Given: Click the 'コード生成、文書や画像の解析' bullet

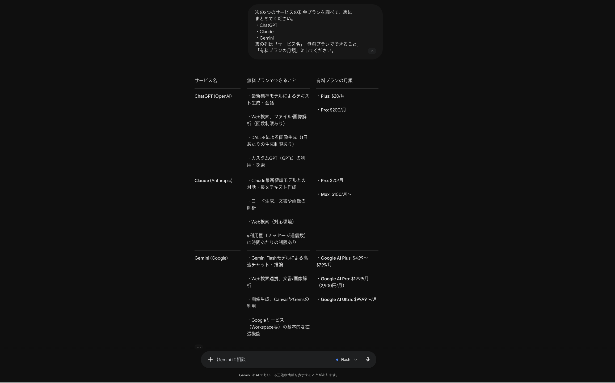Looking at the screenshot, I should click(x=276, y=204).
